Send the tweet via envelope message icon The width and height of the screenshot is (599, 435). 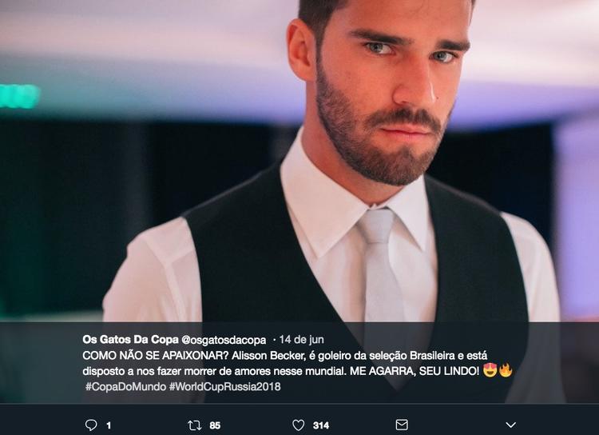coord(402,425)
